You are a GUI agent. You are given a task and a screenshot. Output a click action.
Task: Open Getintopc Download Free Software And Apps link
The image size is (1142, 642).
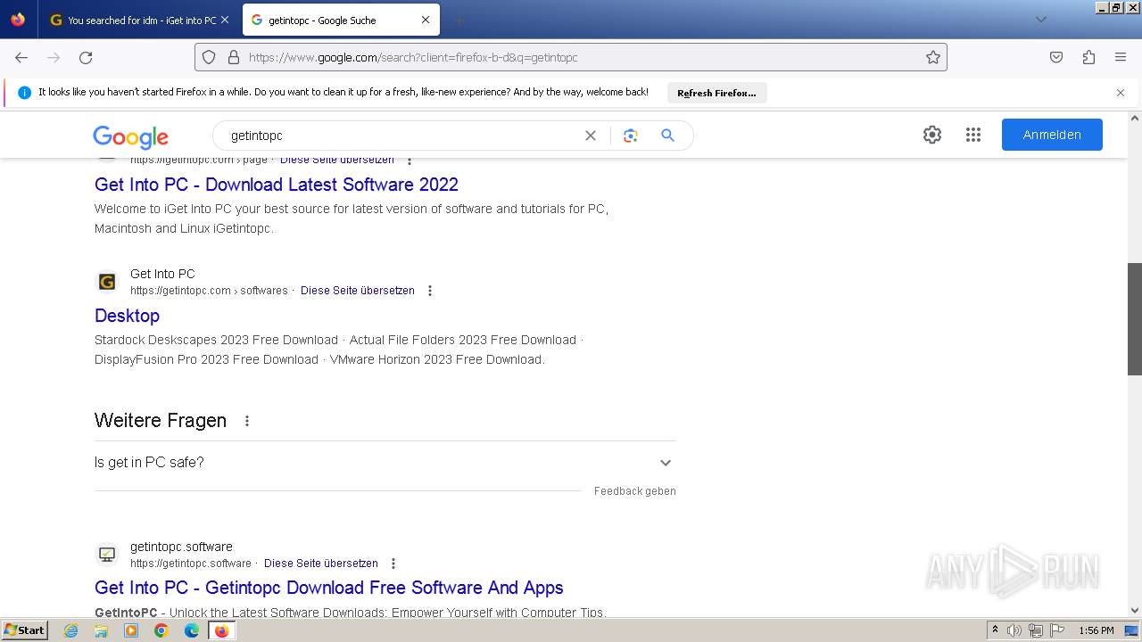[x=329, y=588]
